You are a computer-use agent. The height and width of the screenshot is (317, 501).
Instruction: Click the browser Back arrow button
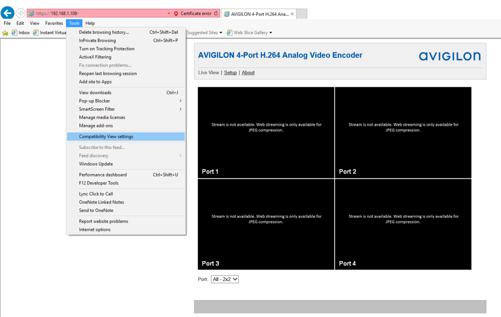point(7,13)
